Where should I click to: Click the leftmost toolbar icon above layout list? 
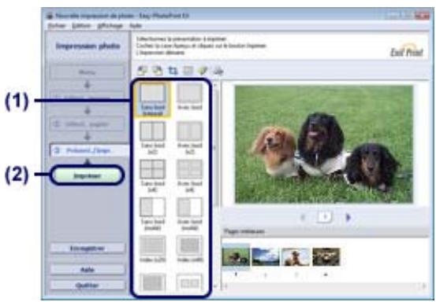(x=142, y=71)
